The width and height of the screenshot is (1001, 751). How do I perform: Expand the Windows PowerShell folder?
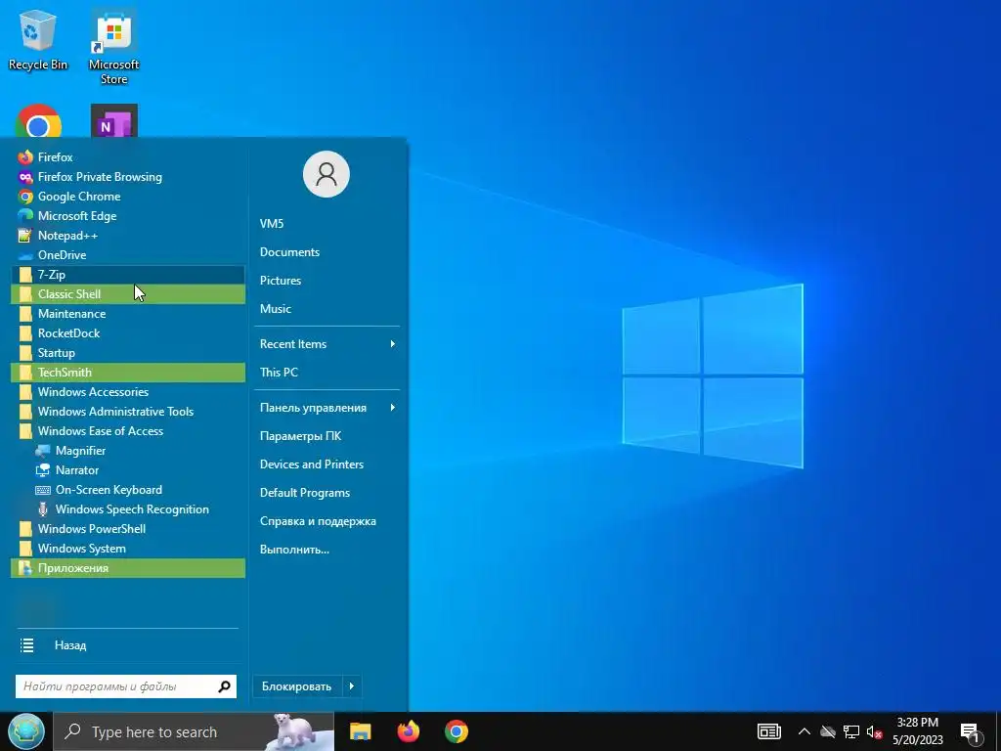pos(128,529)
